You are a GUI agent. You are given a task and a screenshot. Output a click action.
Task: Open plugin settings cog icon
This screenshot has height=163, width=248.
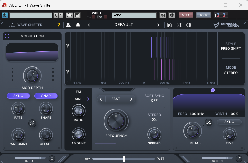189,25
